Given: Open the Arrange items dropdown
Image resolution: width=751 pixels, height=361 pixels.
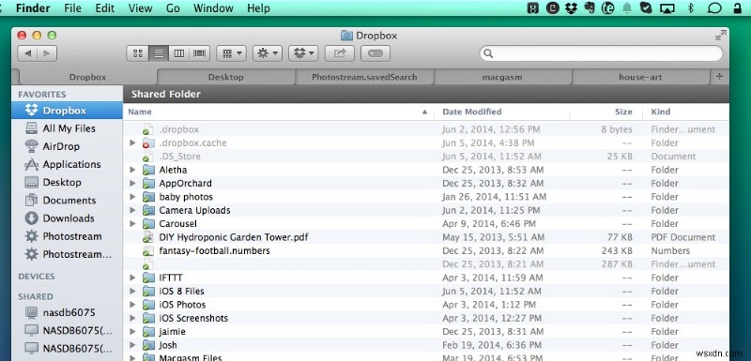Looking at the screenshot, I should pyautogui.click(x=231, y=53).
